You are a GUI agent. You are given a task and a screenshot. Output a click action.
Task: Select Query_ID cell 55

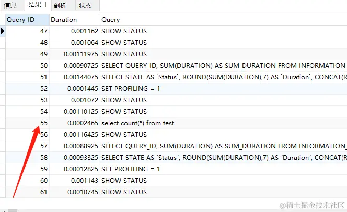pos(28,123)
